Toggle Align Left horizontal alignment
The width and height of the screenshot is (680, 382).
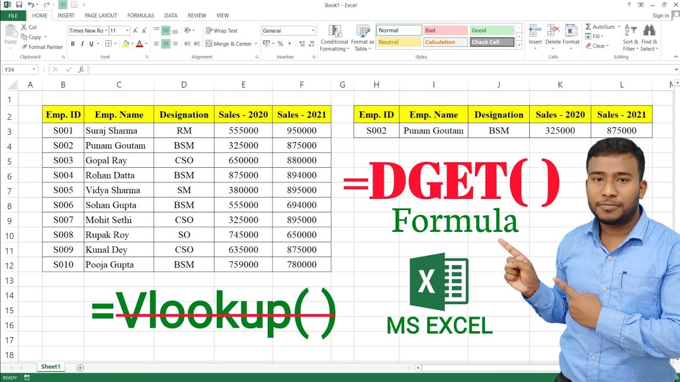pyautogui.click(x=156, y=44)
